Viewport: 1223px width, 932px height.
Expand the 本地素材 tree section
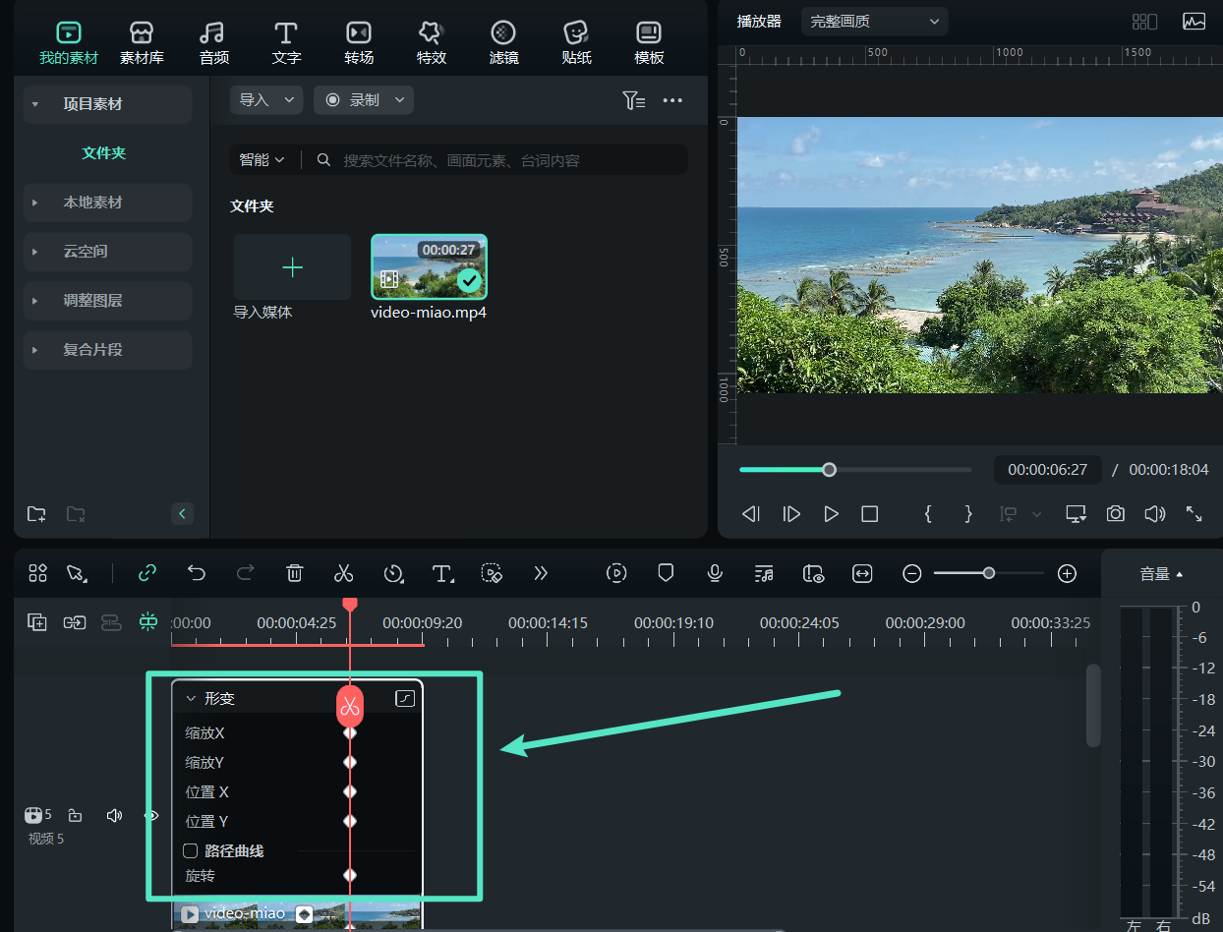pyautogui.click(x=35, y=203)
